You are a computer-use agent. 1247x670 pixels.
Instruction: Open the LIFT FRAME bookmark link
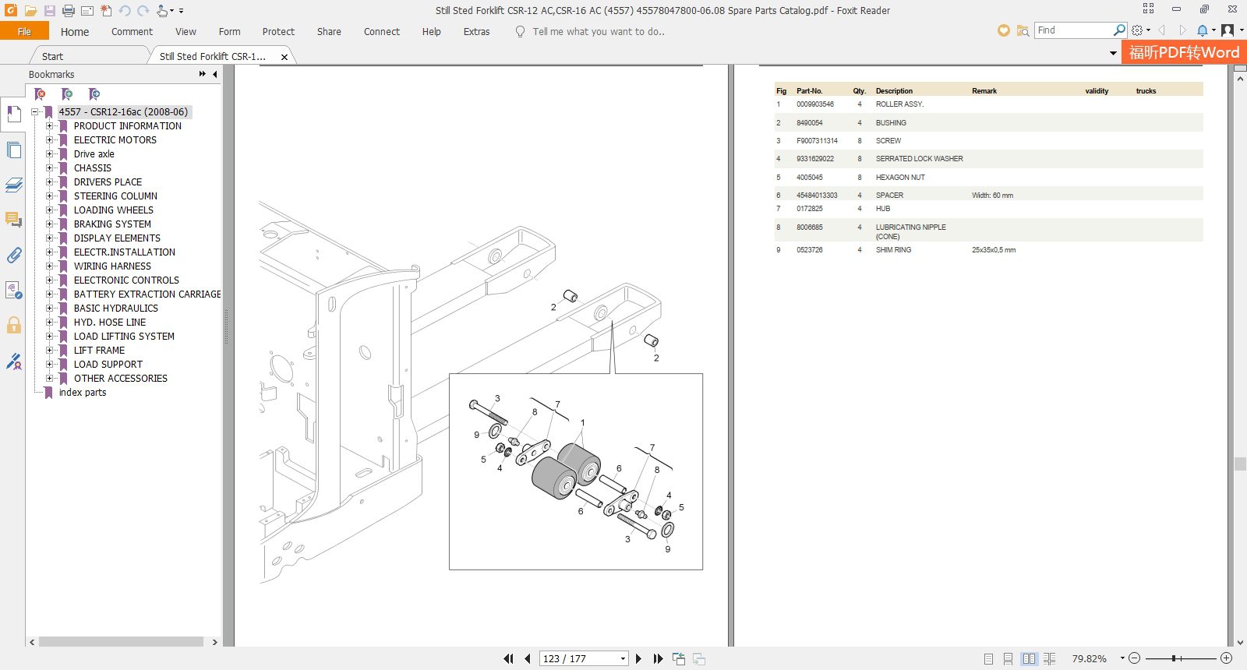(x=99, y=351)
